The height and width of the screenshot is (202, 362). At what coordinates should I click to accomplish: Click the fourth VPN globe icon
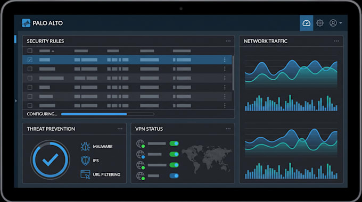coord(141,176)
